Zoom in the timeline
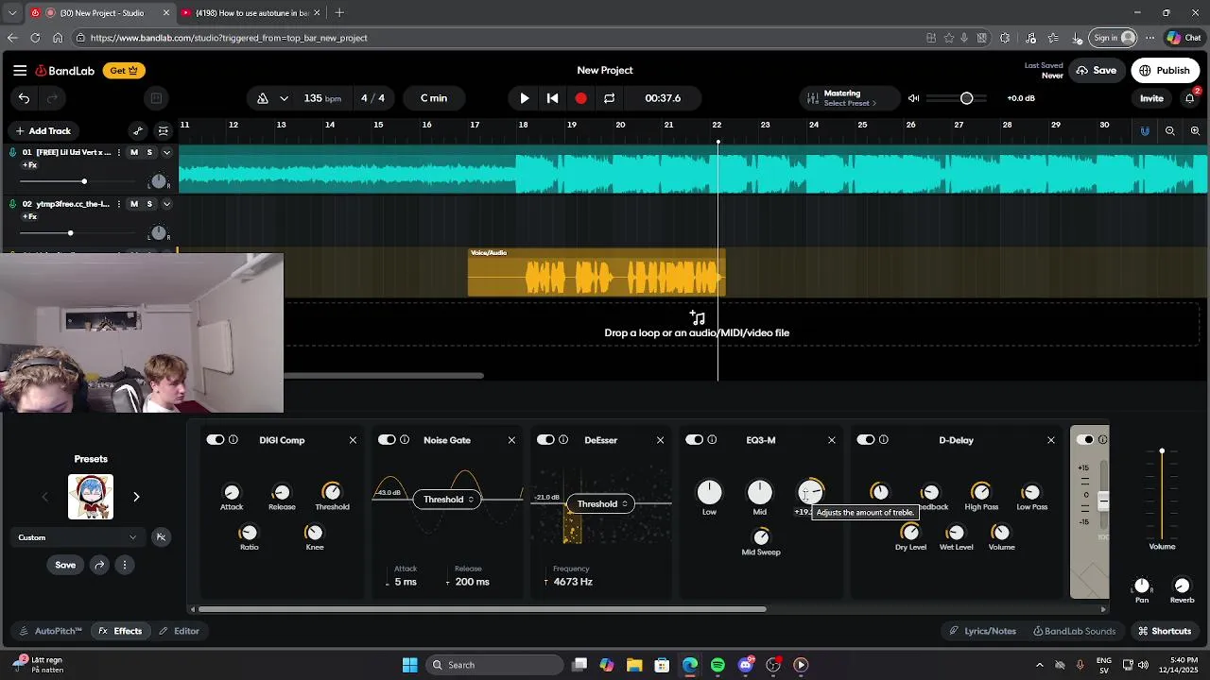 click(1195, 131)
